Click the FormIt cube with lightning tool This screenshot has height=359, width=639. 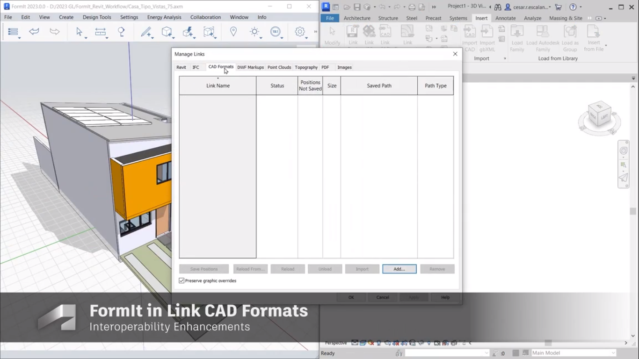tap(188, 31)
